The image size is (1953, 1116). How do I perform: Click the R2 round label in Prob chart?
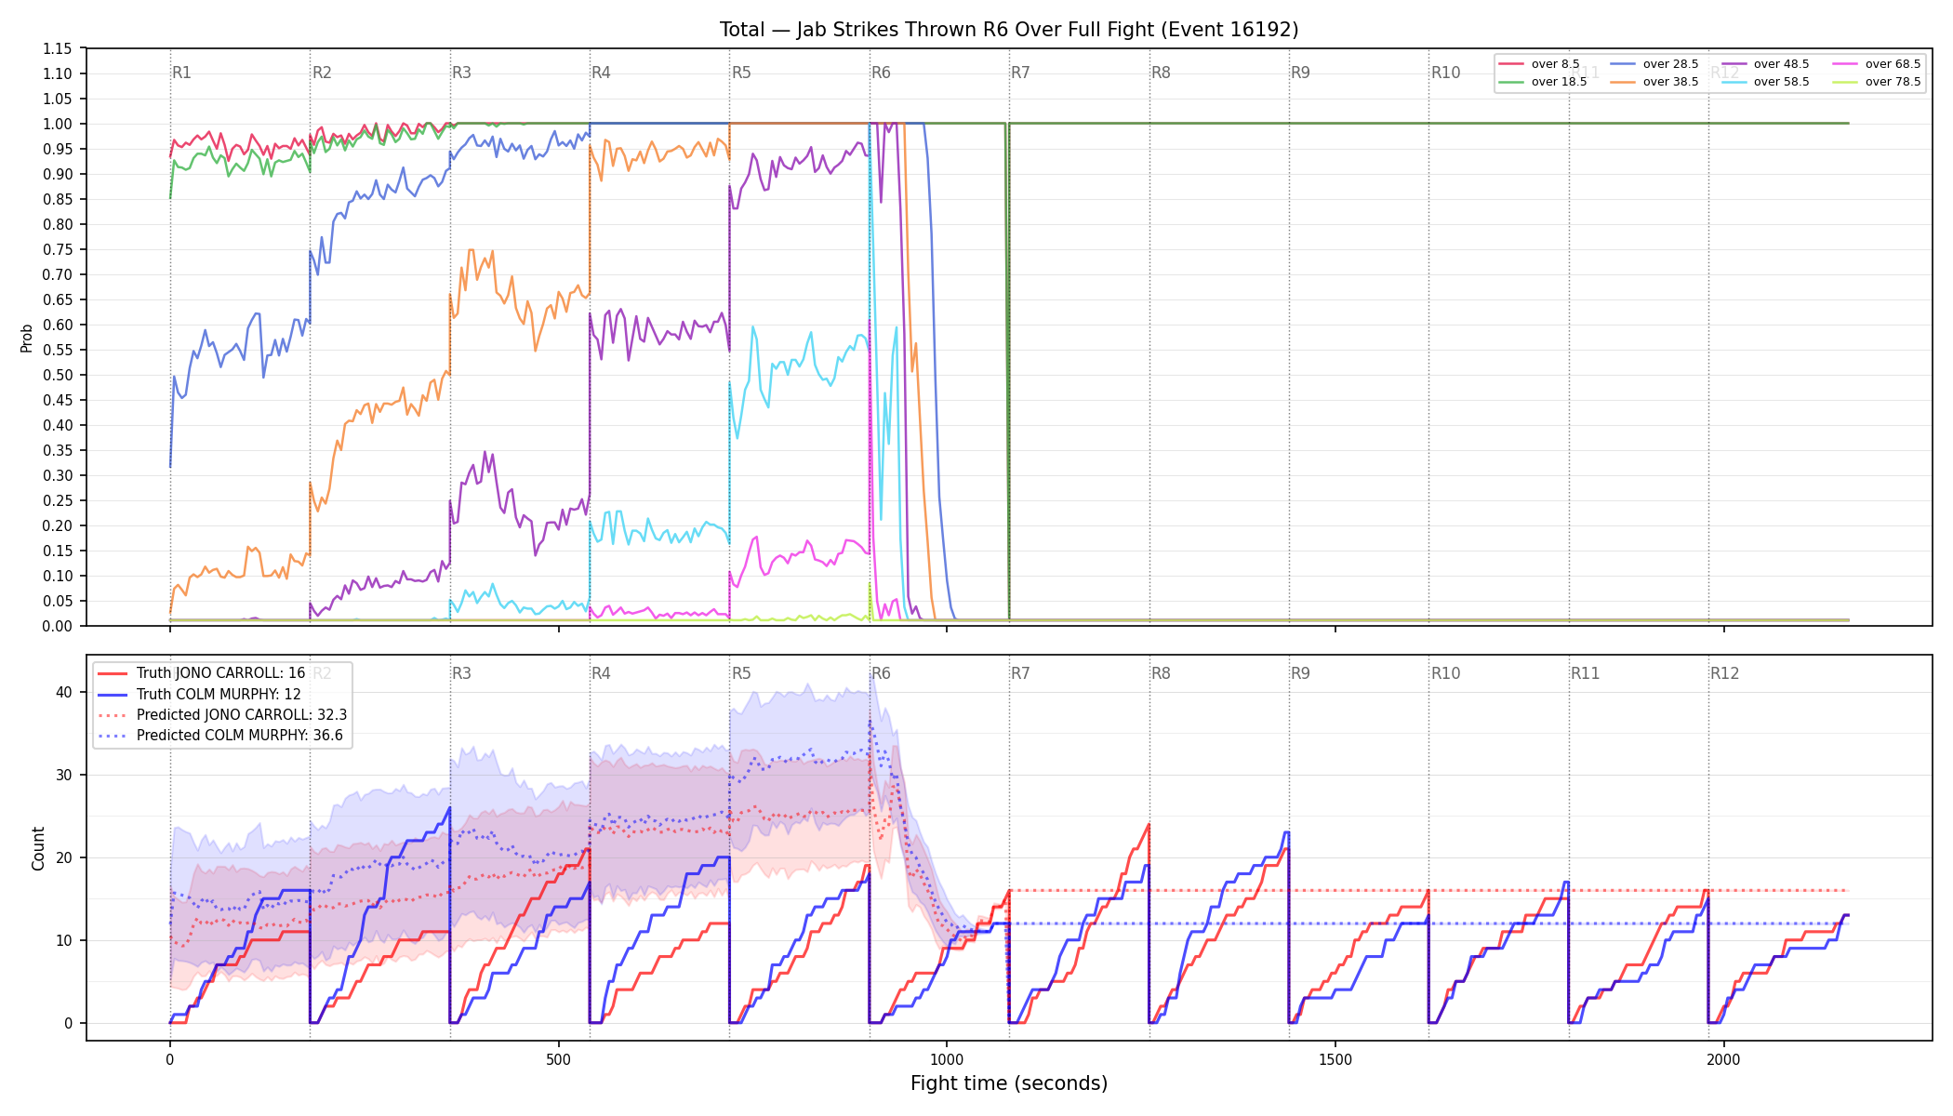pos(322,73)
